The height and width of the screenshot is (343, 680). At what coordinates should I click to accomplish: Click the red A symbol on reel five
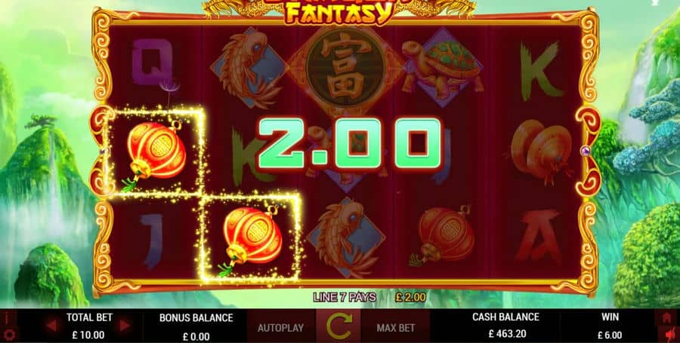(540, 237)
